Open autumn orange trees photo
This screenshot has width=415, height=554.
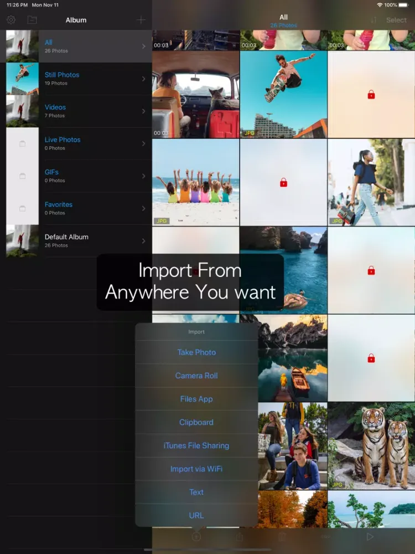pyautogui.click(x=293, y=509)
